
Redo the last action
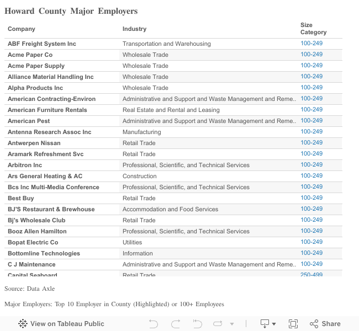[x=176, y=324]
